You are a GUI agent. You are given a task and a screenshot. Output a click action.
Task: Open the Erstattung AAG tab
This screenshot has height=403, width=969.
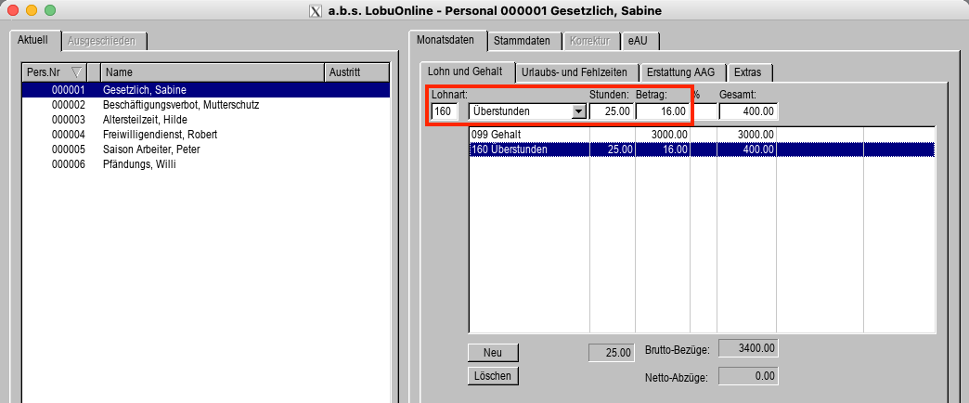click(680, 72)
